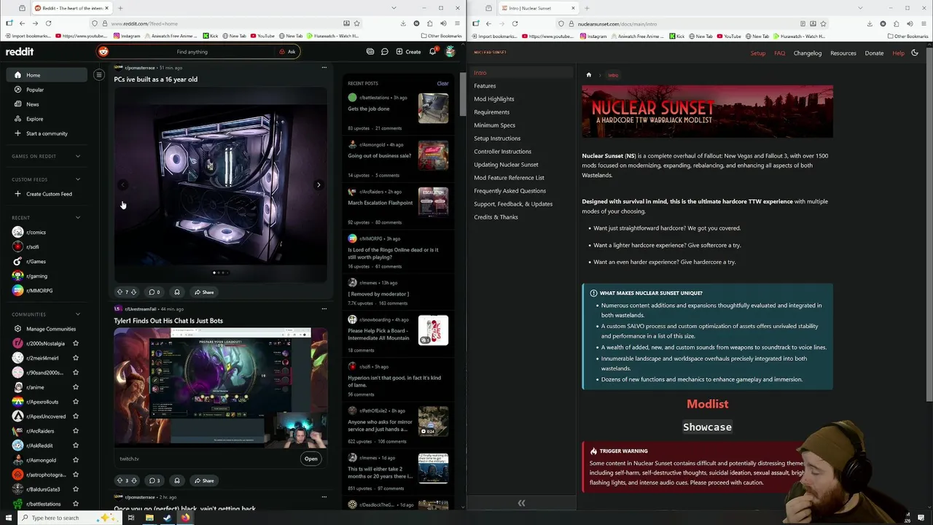Open Modlist link on Nuclear Sunset

[707, 404]
